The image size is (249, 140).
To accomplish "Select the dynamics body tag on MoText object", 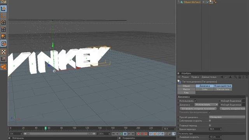I will tap(211, 2).
